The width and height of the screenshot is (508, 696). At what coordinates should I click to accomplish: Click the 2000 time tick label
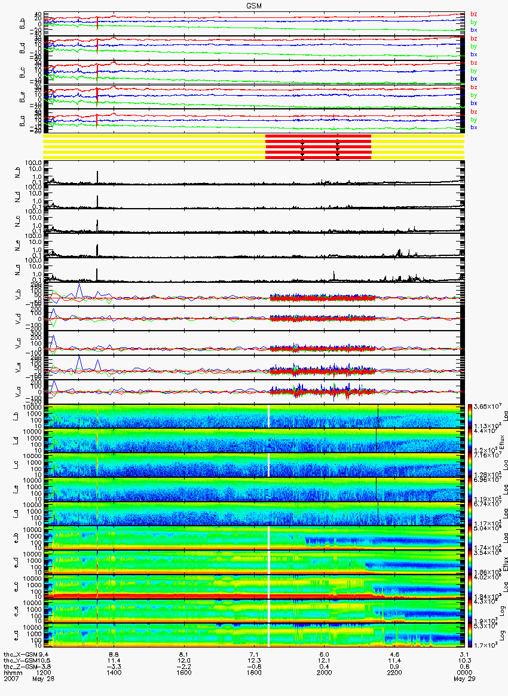[x=324, y=673]
